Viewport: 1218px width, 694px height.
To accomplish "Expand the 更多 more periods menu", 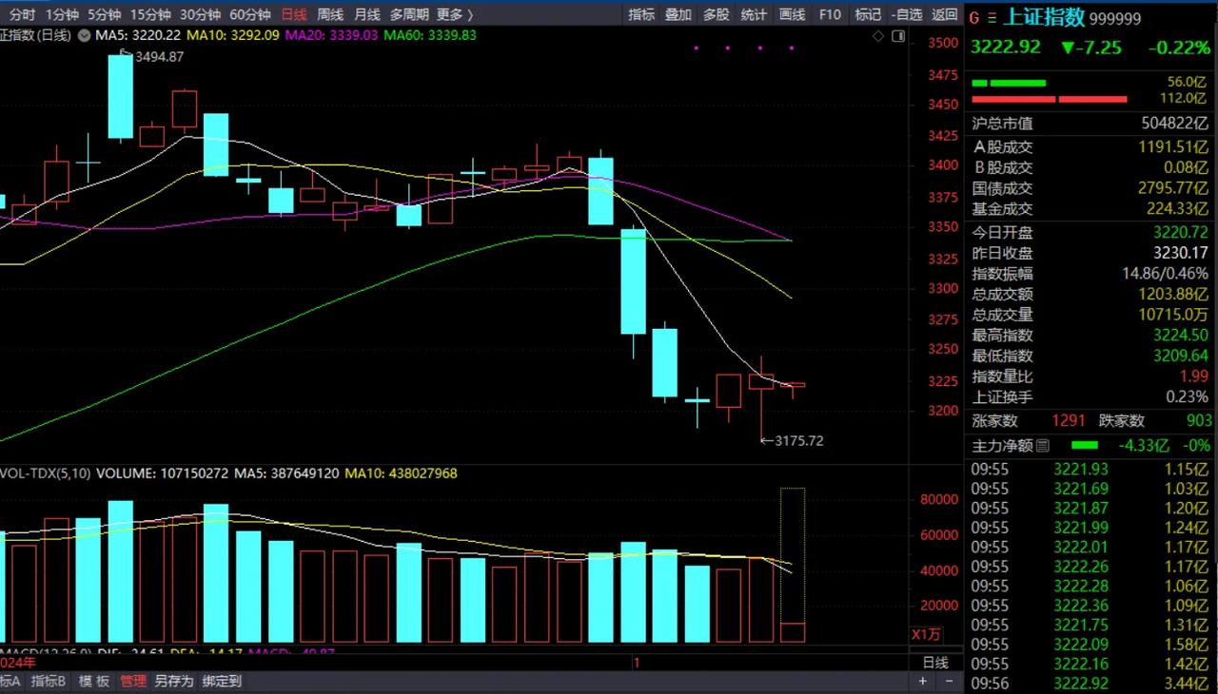I will tap(455, 14).
